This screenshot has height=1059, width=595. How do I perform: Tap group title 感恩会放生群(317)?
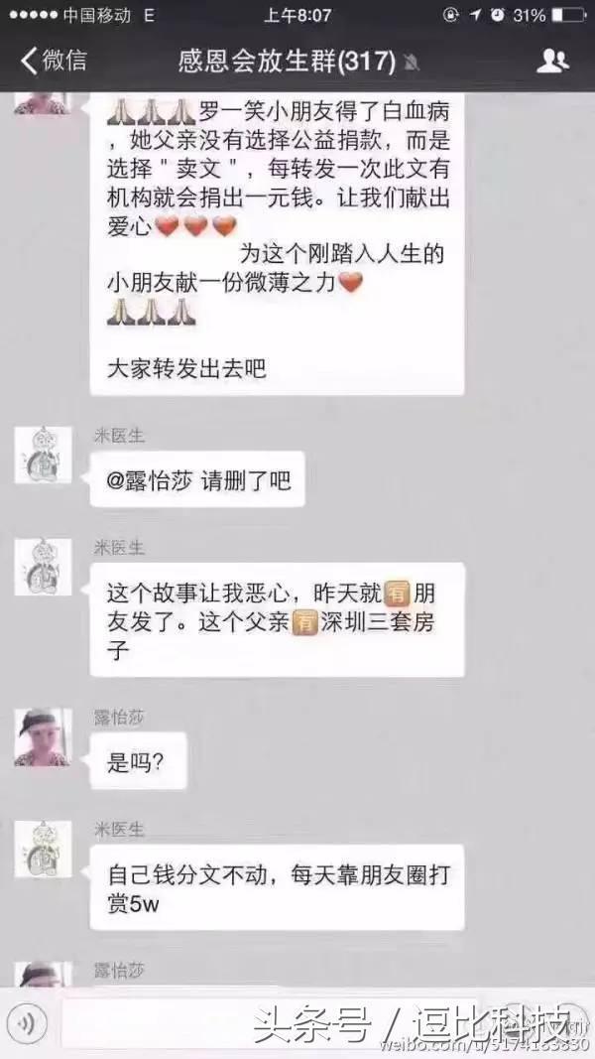287,62
